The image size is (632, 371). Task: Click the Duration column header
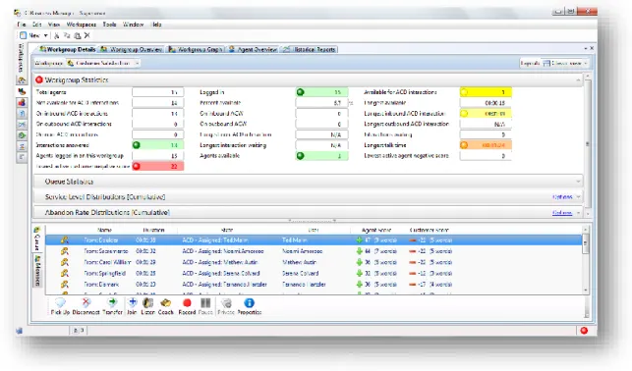click(153, 230)
